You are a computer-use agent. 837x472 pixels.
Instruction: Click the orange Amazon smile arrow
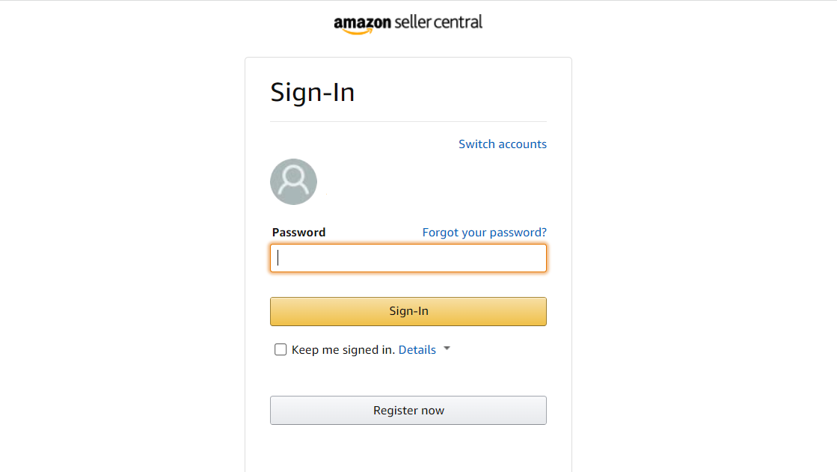pyautogui.click(x=358, y=32)
